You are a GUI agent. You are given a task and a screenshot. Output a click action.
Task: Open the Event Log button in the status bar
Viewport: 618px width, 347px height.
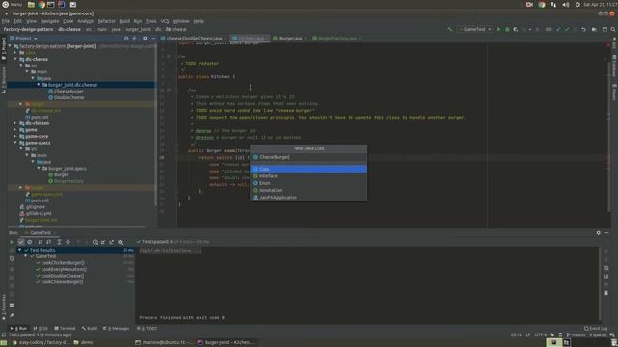pos(596,328)
